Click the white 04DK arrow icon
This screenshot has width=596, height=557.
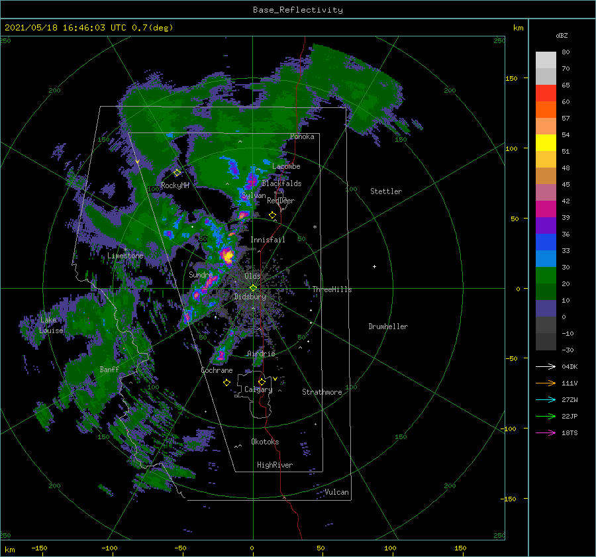(x=546, y=366)
